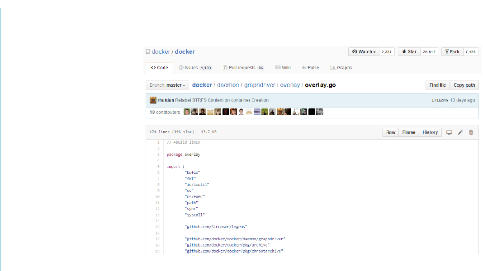The height and width of the screenshot is (271, 483).
Task: Open the Pulse tab
Action: 311,68
